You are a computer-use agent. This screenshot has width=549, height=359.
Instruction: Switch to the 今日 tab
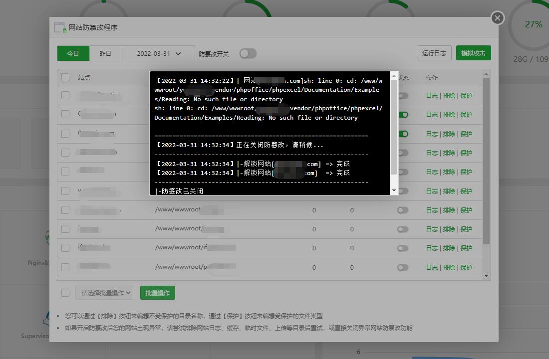73,53
